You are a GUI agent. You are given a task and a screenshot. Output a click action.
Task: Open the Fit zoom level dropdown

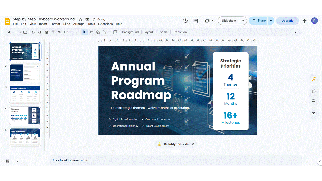pos(71,32)
